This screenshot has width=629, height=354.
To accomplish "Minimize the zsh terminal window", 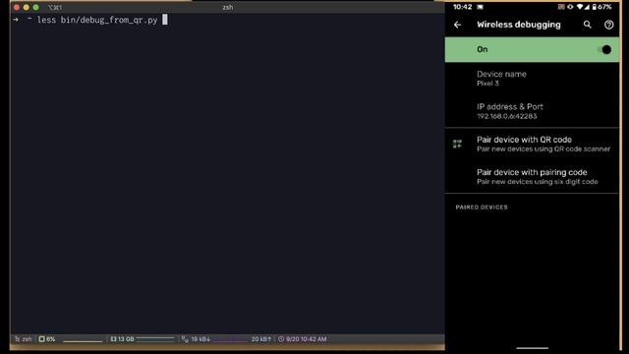I will (27, 7).
